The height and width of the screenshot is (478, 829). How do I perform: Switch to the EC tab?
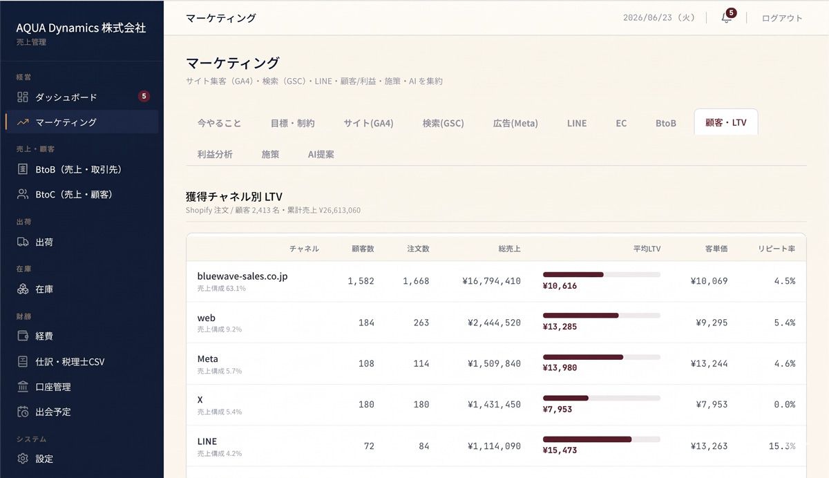pyautogui.click(x=621, y=123)
